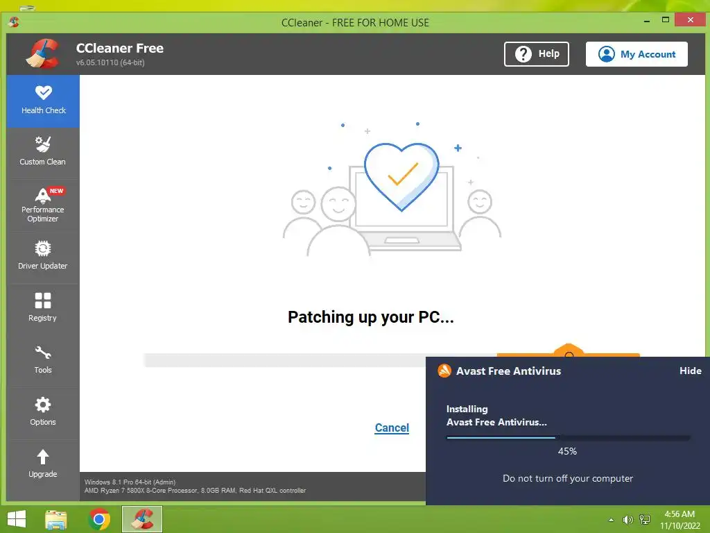
Task: Click the '45%' progress text
Action: (567, 451)
